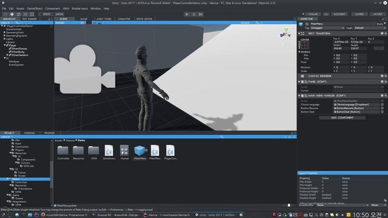The height and width of the screenshot is (218, 388).
Task: Toggle 2D mode in the Scene view
Action: point(82,23)
